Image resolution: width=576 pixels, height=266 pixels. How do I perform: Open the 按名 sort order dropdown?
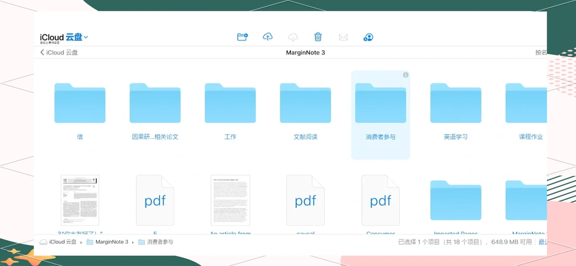click(x=541, y=52)
